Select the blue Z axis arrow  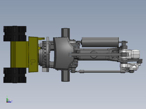coord(9,102)
